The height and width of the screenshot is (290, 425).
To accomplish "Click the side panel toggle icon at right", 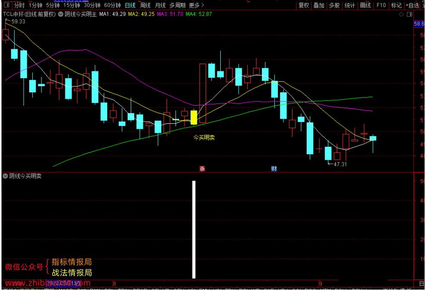I will [x=410, y=14].
